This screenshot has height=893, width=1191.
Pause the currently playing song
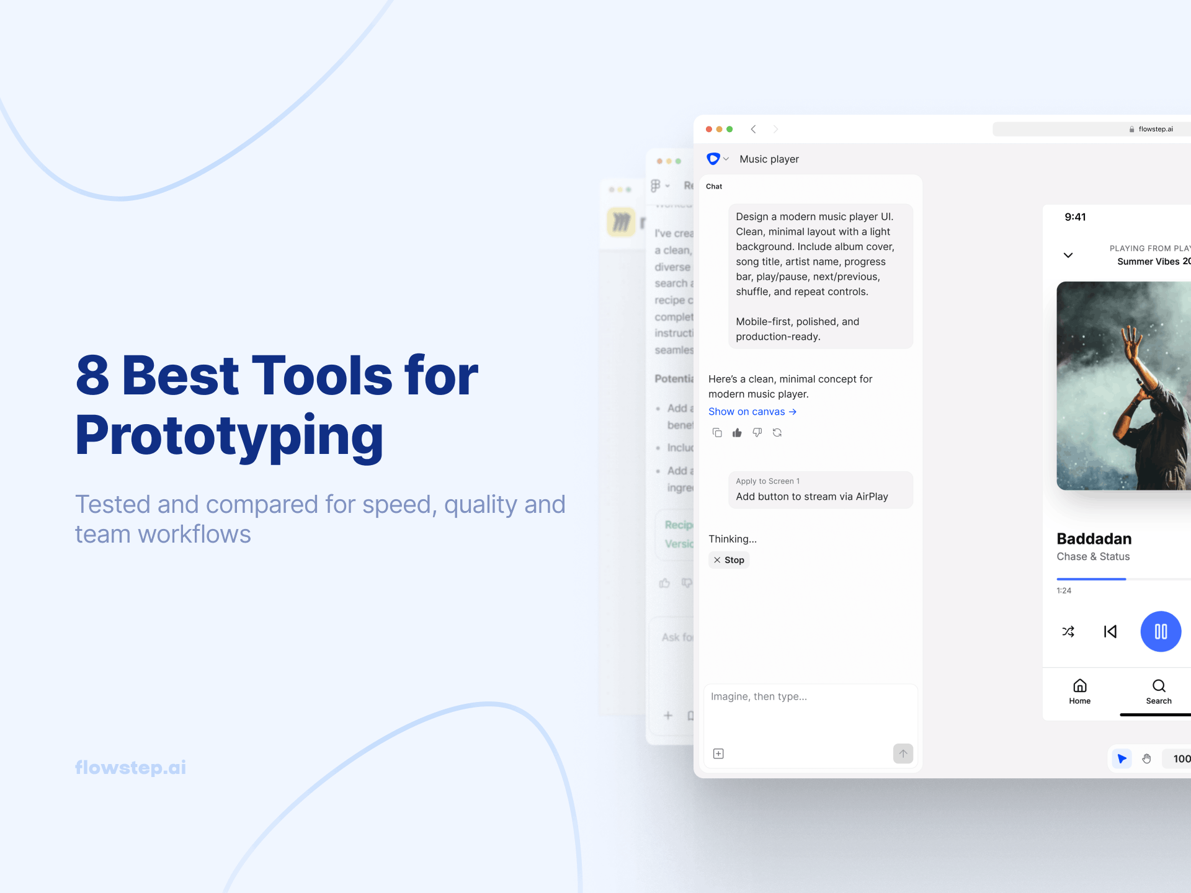pyautogui.click(x=1161, y=631)
